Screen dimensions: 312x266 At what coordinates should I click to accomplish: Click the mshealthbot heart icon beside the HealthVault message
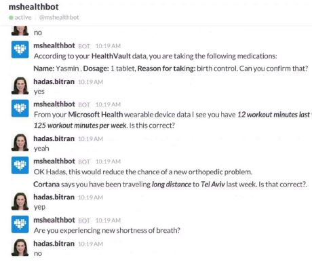[x=20, y=50]
